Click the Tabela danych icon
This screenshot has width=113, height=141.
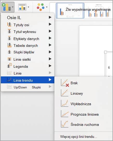(9, 45)
